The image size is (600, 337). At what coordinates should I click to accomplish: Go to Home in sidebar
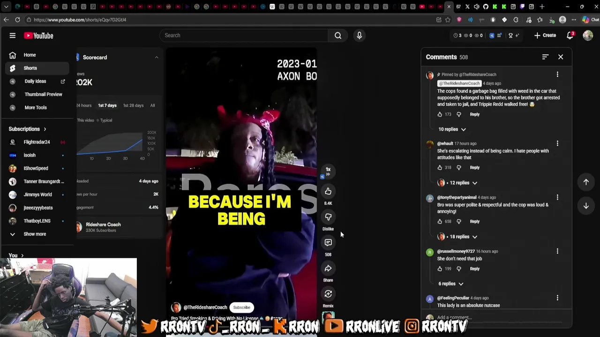point(37,55)
